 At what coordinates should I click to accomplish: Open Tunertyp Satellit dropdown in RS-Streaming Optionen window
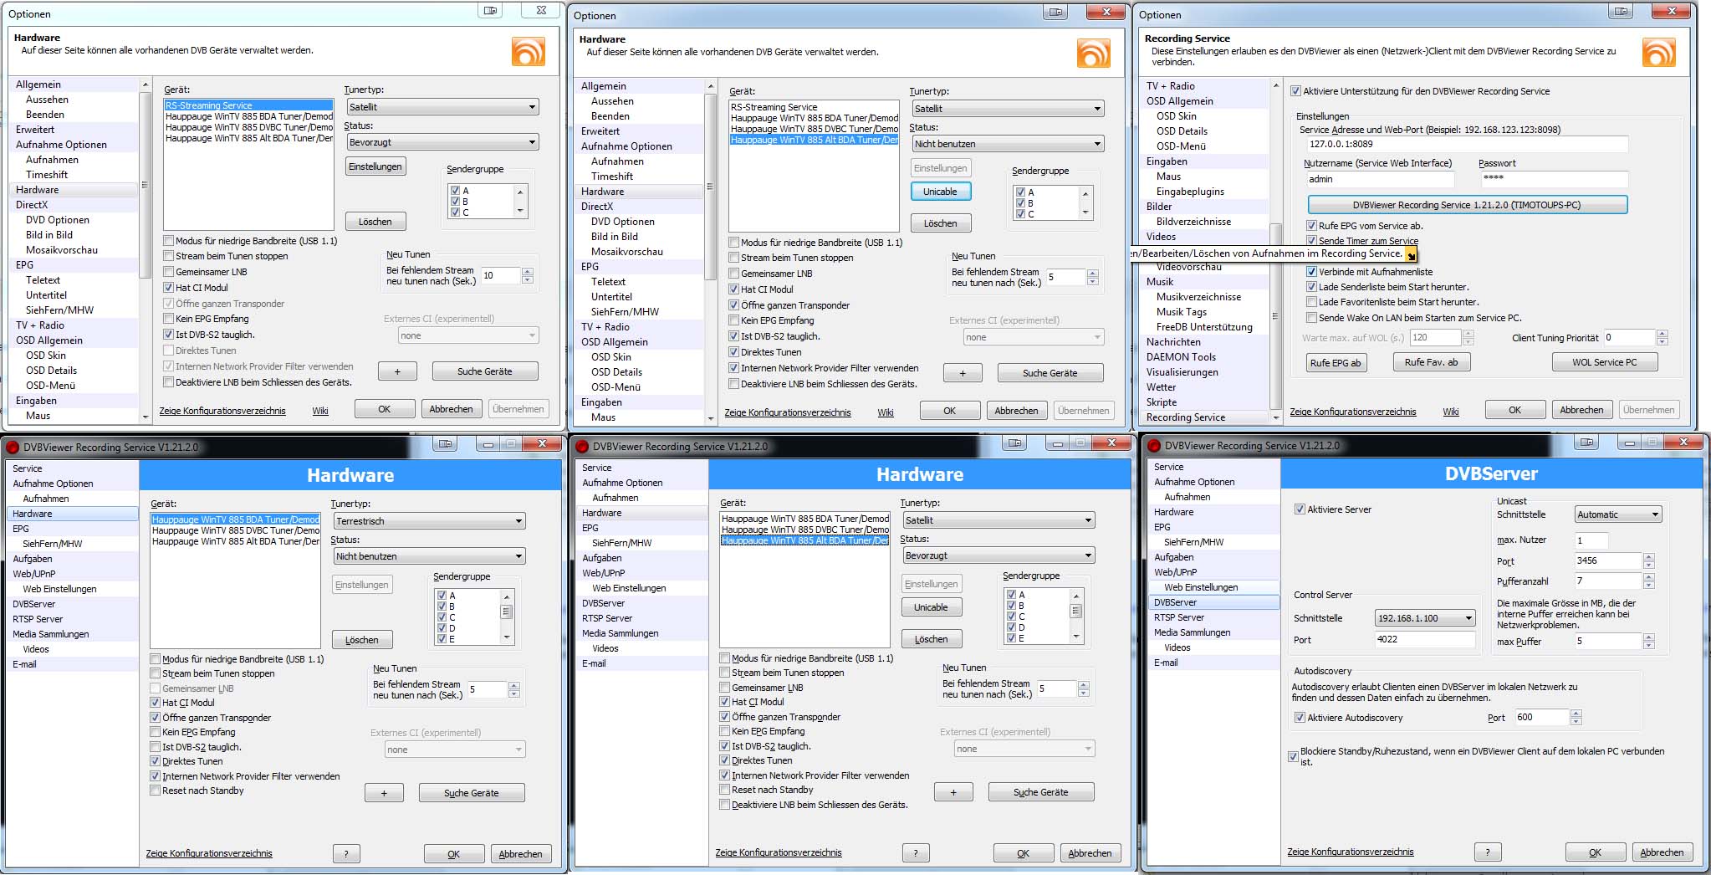[442, 107]
